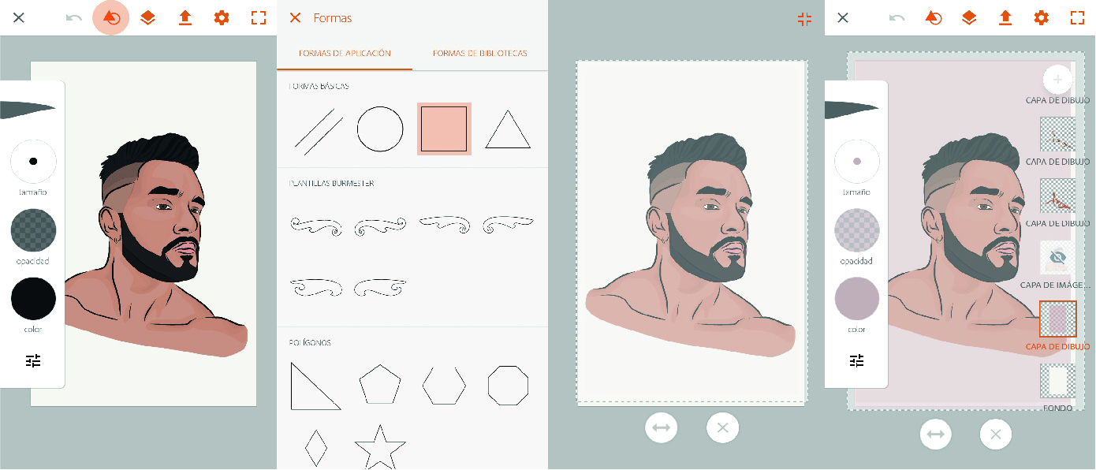Viewport: 1096px width, 470px height.
Task: Select the triangle basic shape
Action: (x=508, y=129)
